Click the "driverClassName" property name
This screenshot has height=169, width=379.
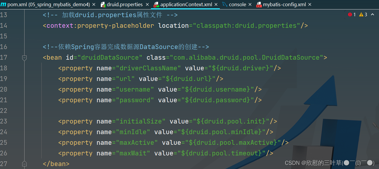click(x=149, y=68)
